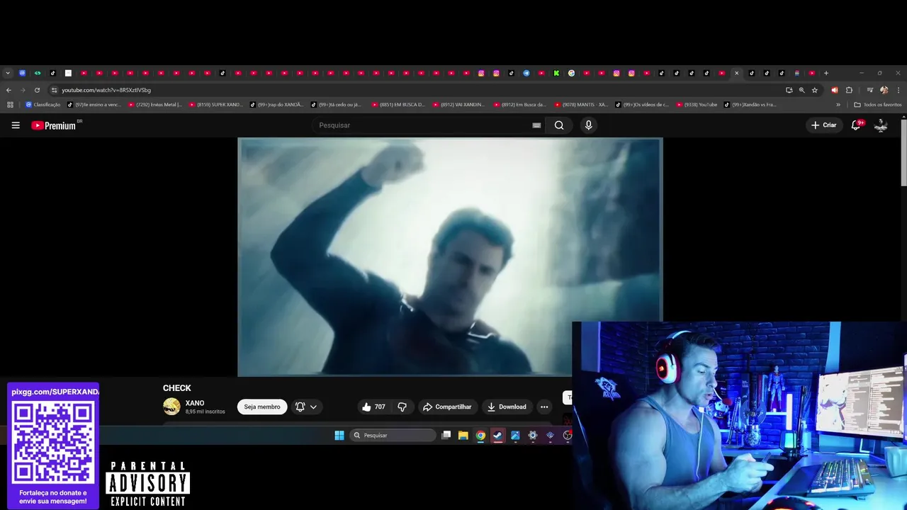Open Classificação bookmark

(x=43, y=105)
